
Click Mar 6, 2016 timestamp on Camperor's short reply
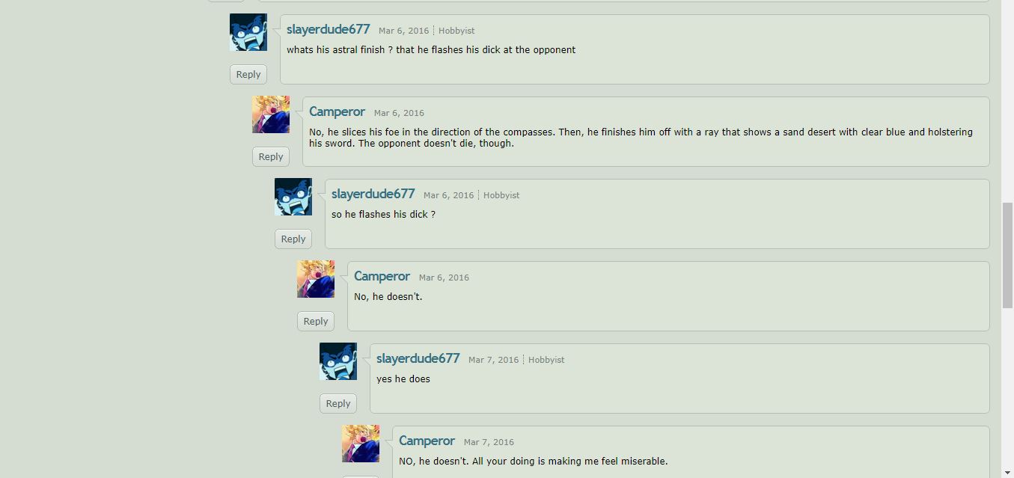[444, 278]
